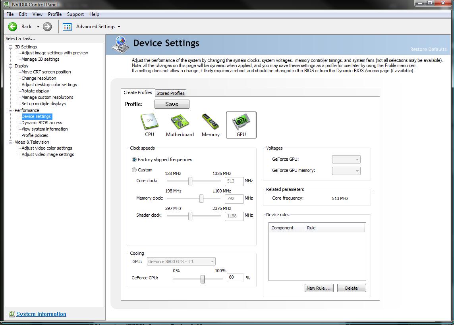Click the Component column header
The image size is (454, 325).
click(287, 228)
